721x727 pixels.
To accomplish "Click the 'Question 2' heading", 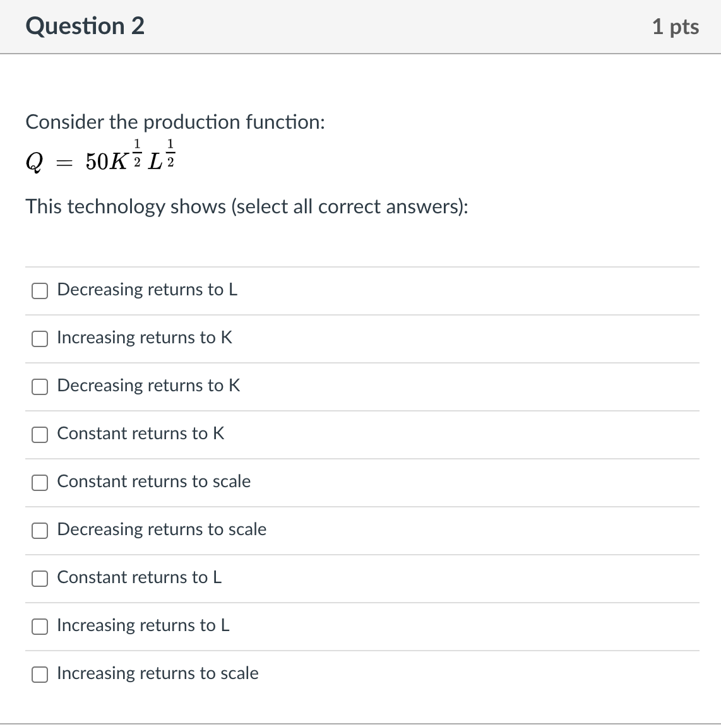I will tap(85, 27).
